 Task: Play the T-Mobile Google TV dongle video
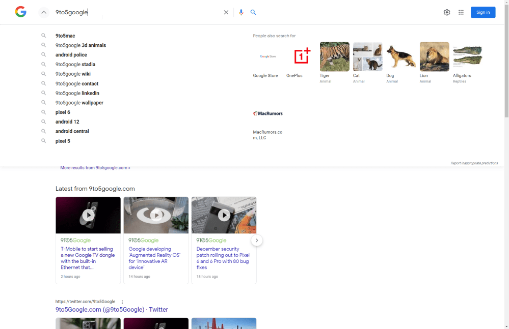click(88, 215)
